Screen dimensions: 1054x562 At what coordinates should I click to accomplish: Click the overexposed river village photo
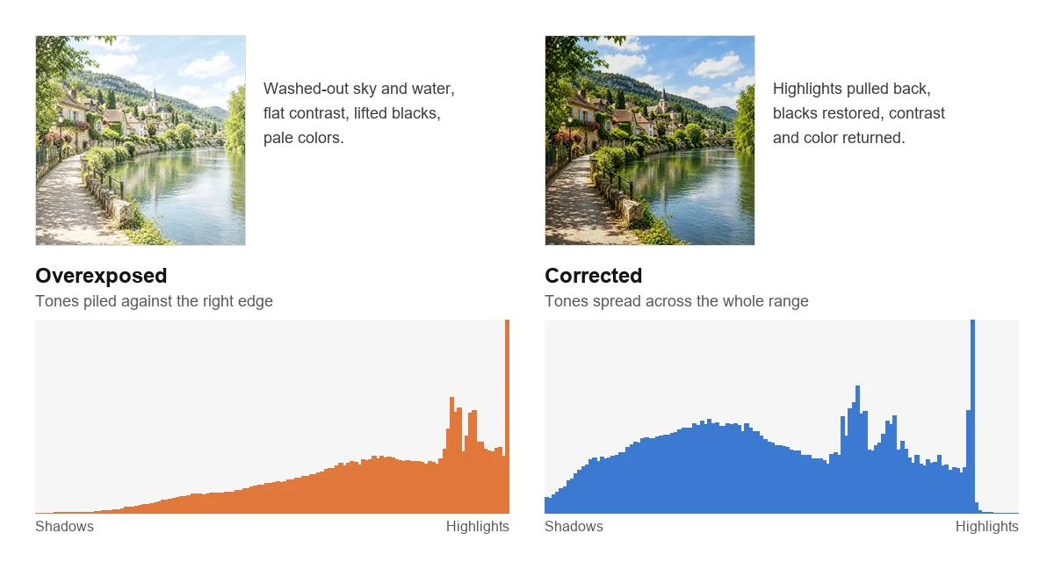[x=141, y=140]
